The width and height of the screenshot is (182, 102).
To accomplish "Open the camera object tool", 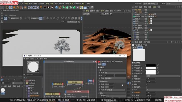I will click(x=88, y=8).
